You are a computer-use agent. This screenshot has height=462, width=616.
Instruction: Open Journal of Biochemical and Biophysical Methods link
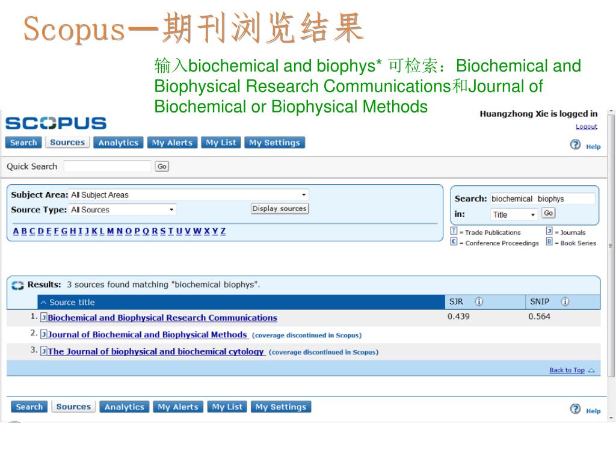tap(148, 334)
